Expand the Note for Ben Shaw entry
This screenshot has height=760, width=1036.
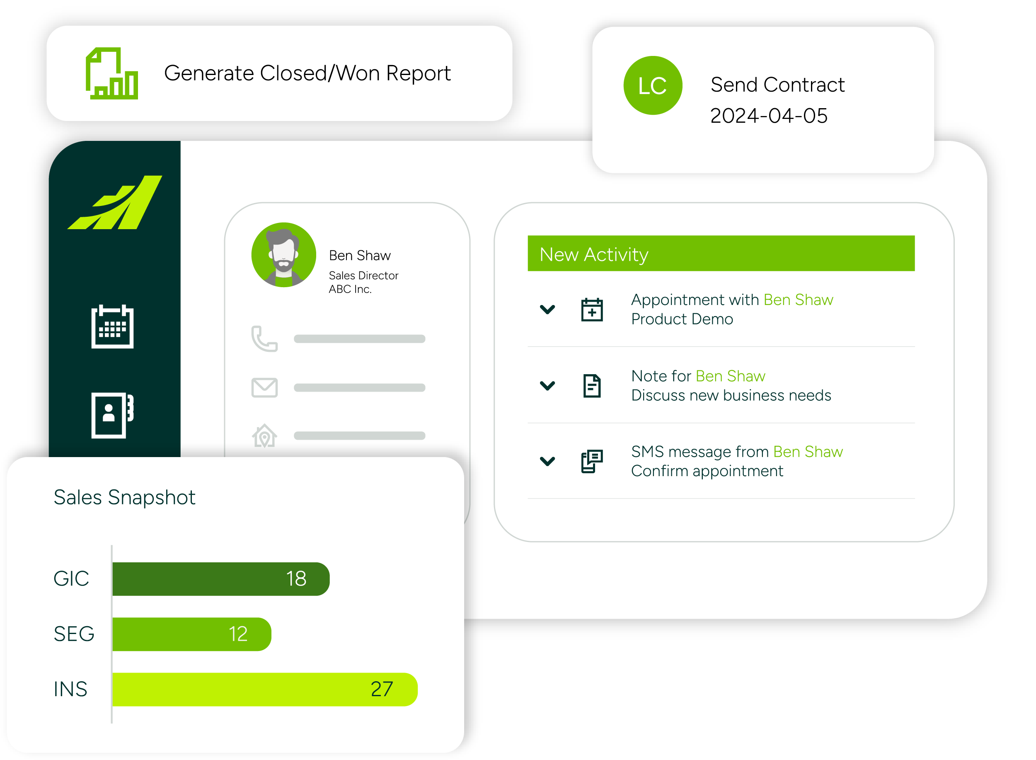[547, 385]
